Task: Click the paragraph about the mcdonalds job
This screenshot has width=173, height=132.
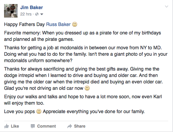Action: [86, 54]
